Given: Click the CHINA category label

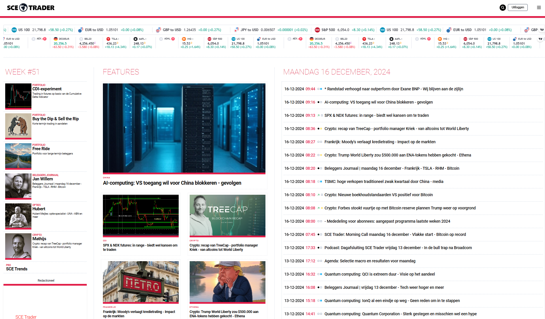Looking at the screenshot, I should pos(107,178).
